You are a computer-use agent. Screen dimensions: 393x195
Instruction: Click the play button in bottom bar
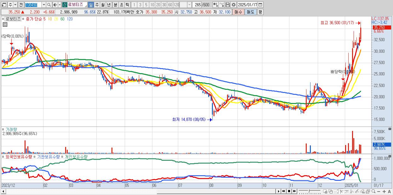pos(279,191)
